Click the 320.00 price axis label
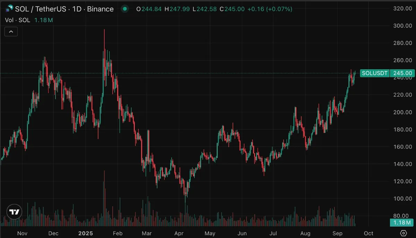The width and height of the screenshot is (416, 238). tap(402, 9)
